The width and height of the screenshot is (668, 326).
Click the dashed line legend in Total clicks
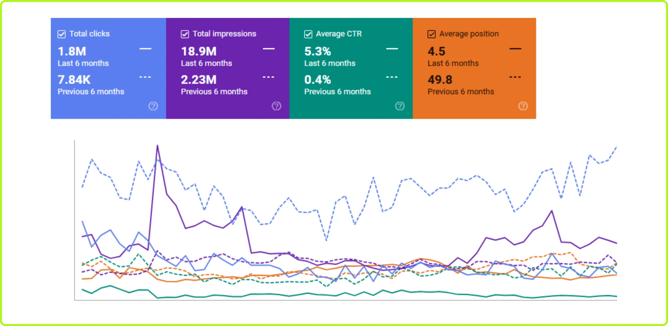145,77
